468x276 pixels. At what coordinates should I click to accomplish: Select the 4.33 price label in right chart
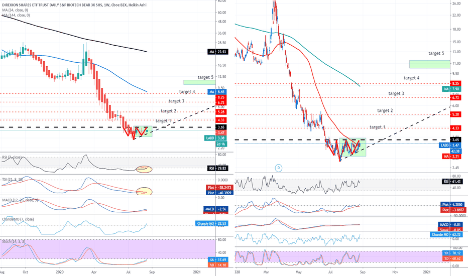455,128
